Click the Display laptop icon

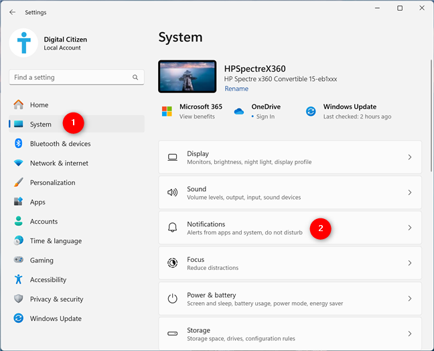coord(172,157)
